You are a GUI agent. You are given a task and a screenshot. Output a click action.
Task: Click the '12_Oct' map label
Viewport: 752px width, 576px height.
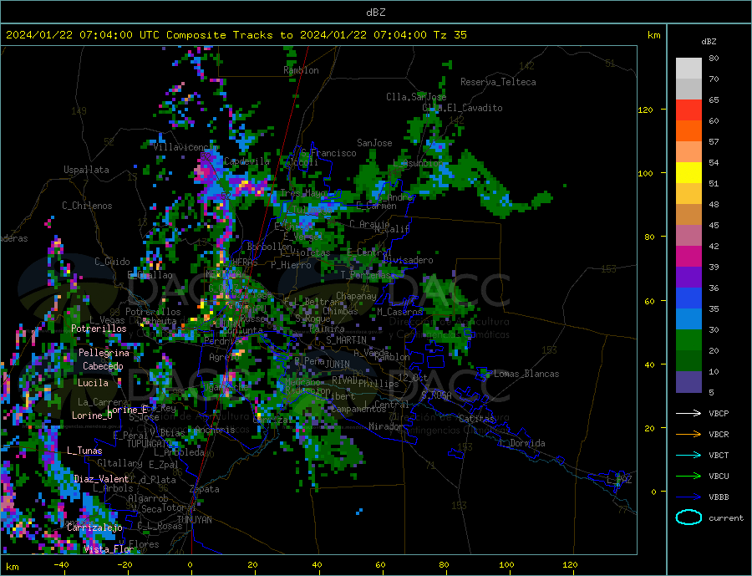tap(413, 378)
